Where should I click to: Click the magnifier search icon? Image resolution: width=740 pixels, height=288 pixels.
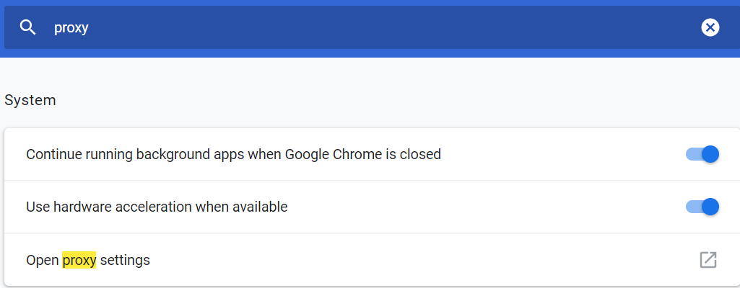(x=28, y=28)
